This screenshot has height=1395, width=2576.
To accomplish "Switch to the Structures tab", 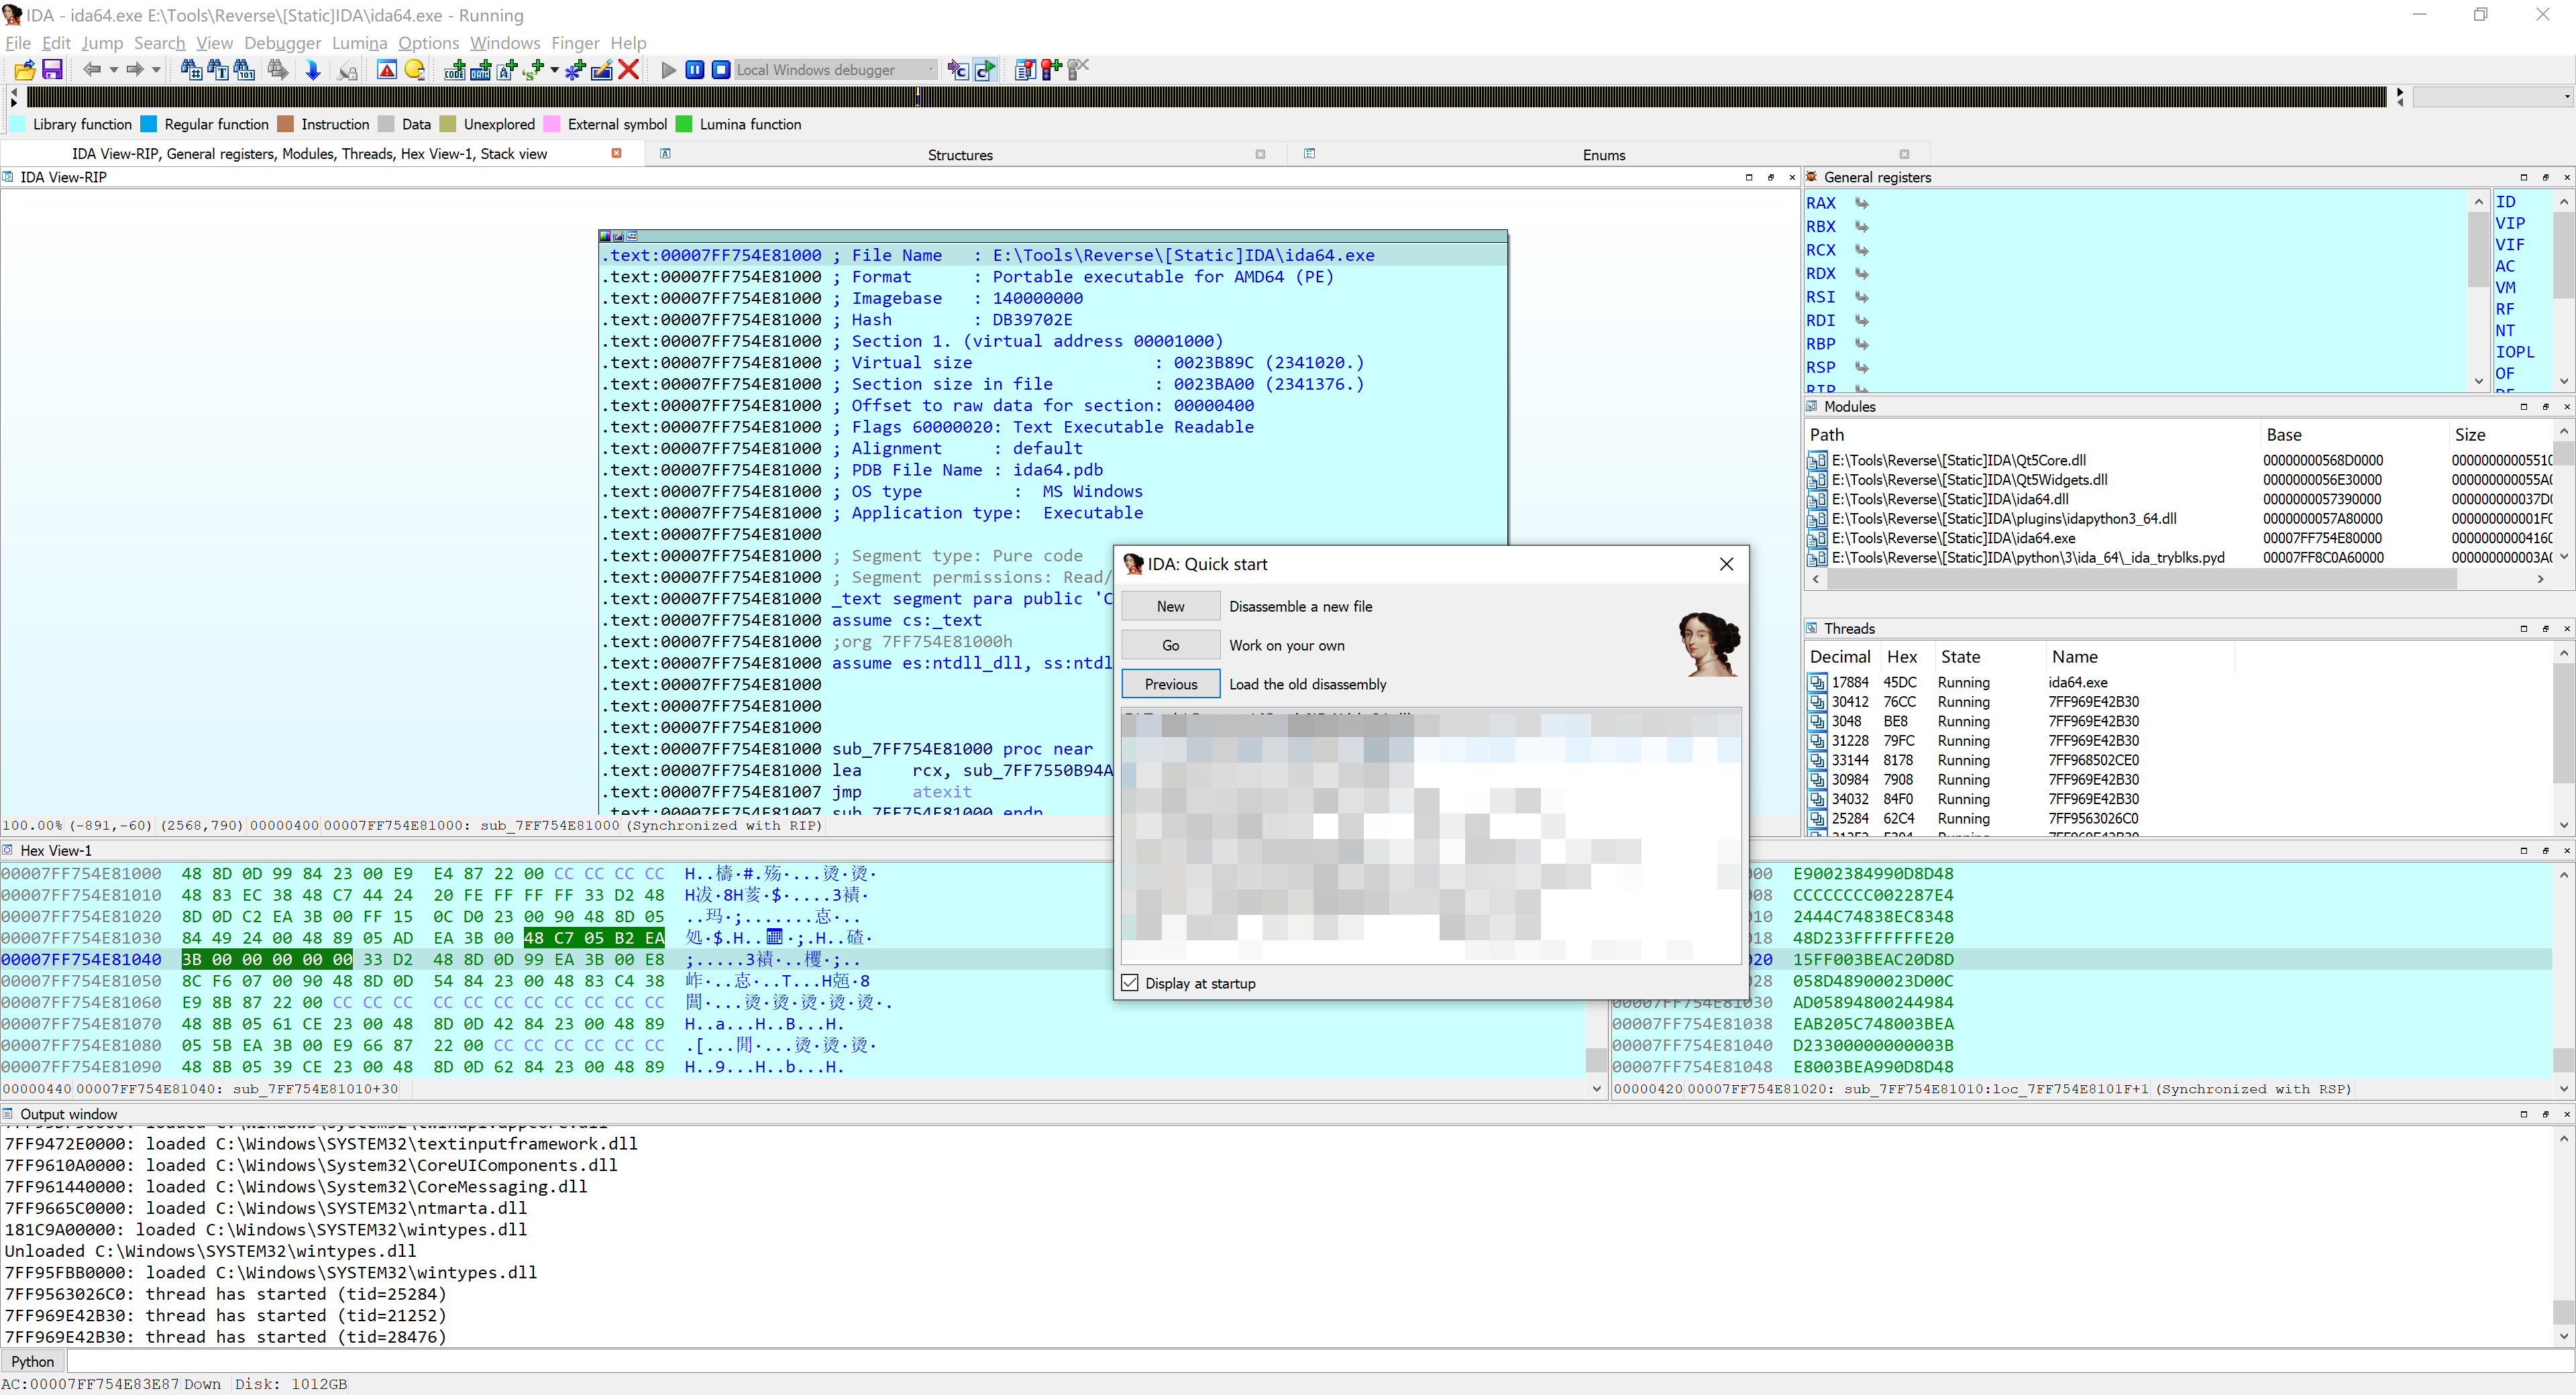I will pyautogui.click(x=959, y=155).
